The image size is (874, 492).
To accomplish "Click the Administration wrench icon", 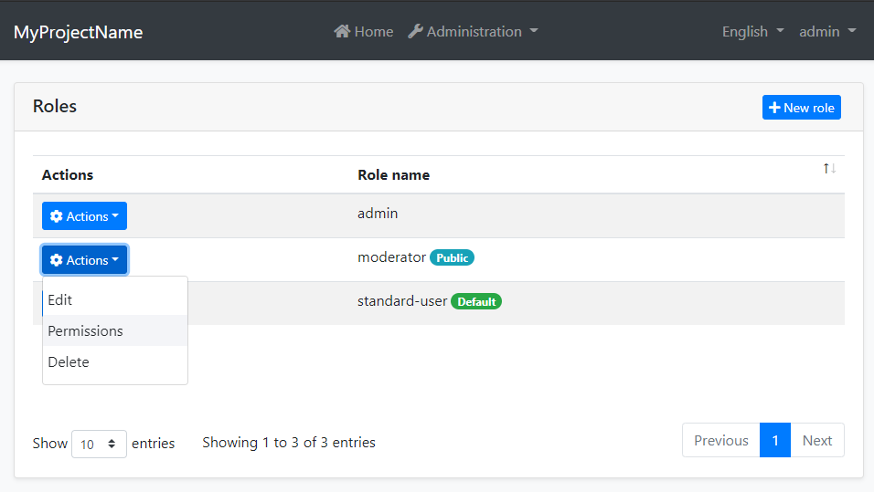I will click(x=416, y=32).
